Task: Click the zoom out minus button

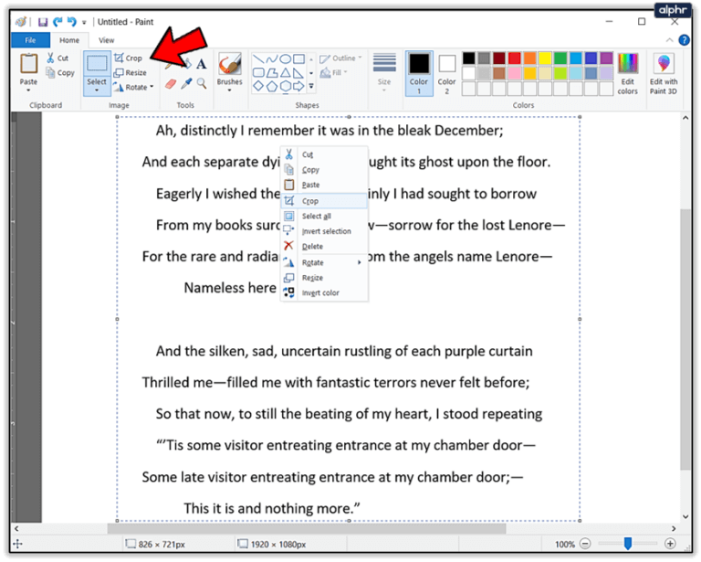Action: [585, 544]
